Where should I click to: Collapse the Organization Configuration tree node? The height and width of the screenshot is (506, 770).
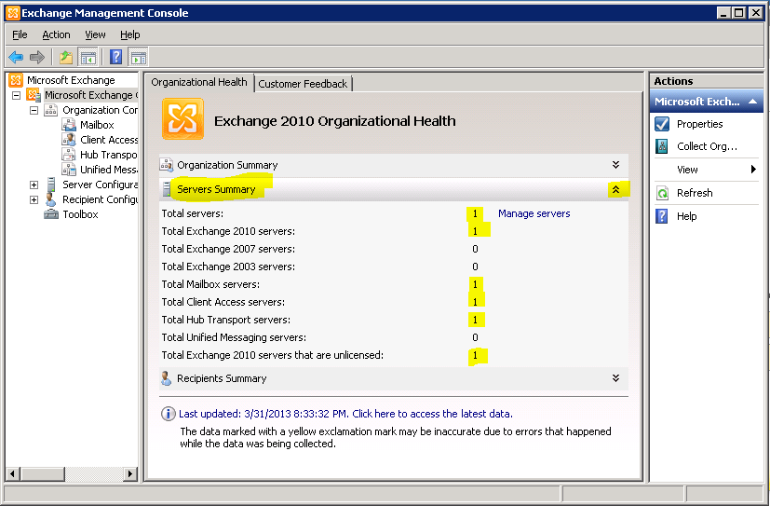[34, 110]
